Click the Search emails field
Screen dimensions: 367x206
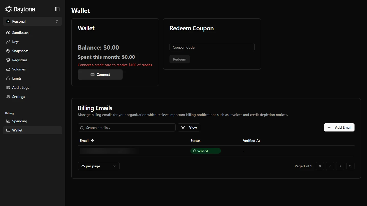127,127
